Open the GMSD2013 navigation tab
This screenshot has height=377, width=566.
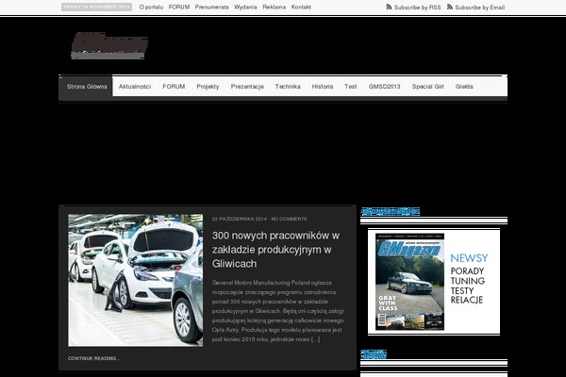[x=385, y=87]
